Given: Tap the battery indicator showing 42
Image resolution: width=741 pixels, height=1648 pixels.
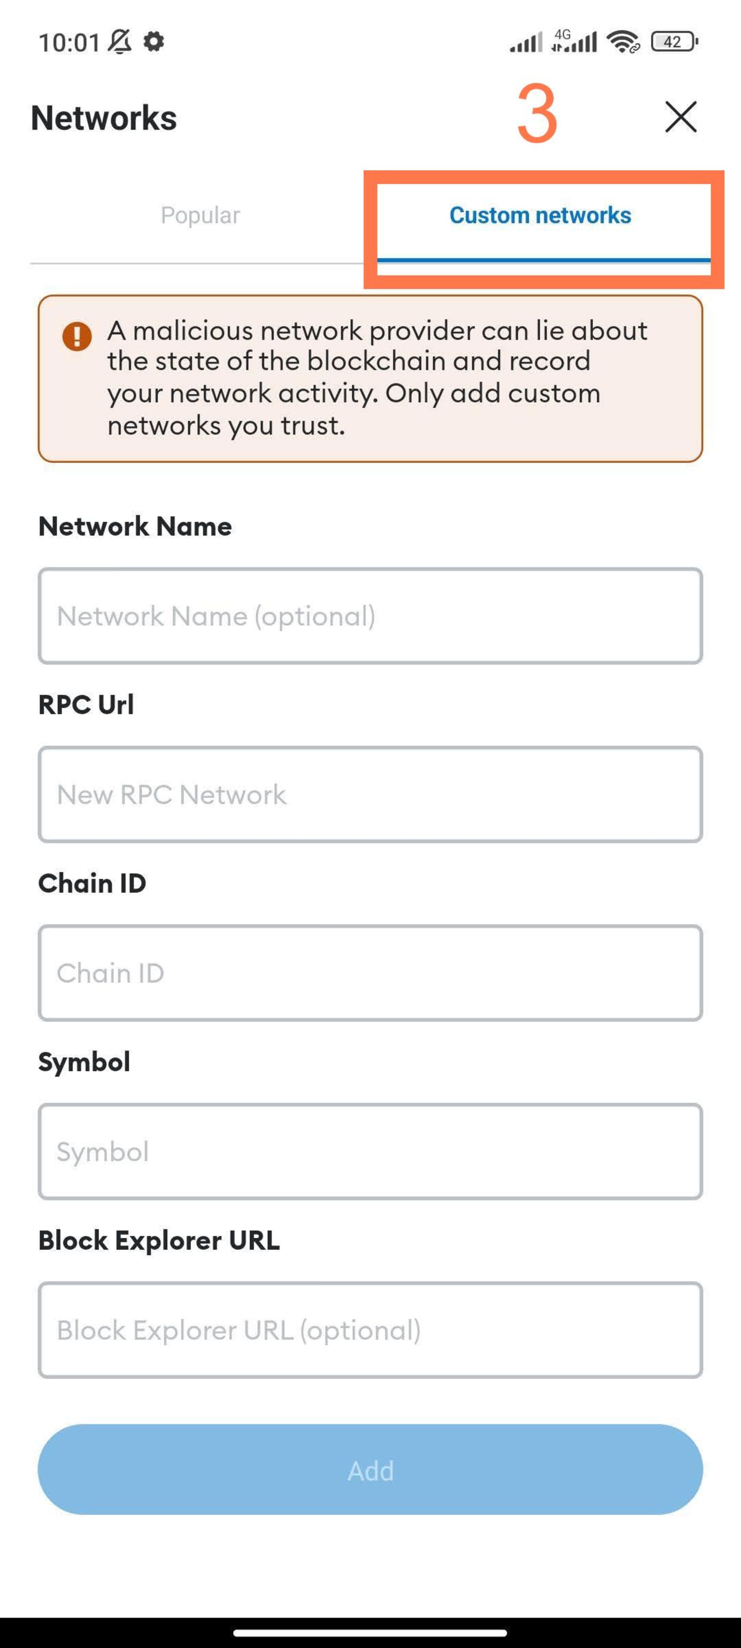Looking at the screenshot, I should tap(674, 42).
